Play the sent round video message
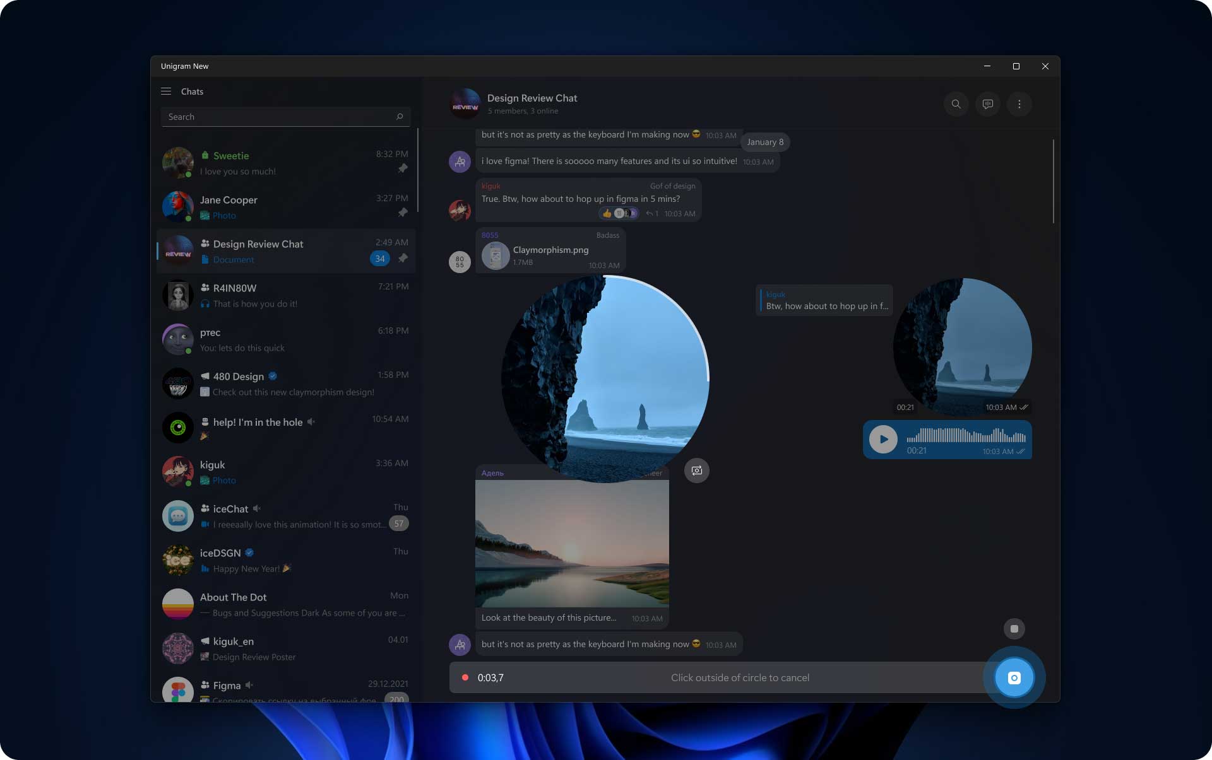The width and height of the screenshot is (1212, 760). tap(963, 347)
